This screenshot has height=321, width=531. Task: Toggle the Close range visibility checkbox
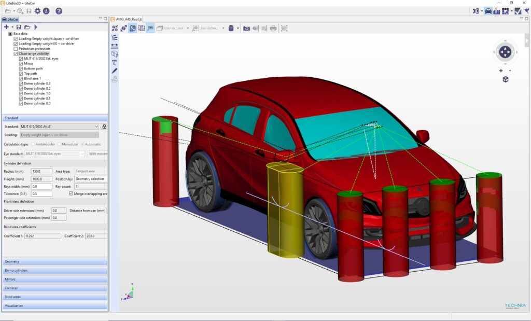(16, 53)
